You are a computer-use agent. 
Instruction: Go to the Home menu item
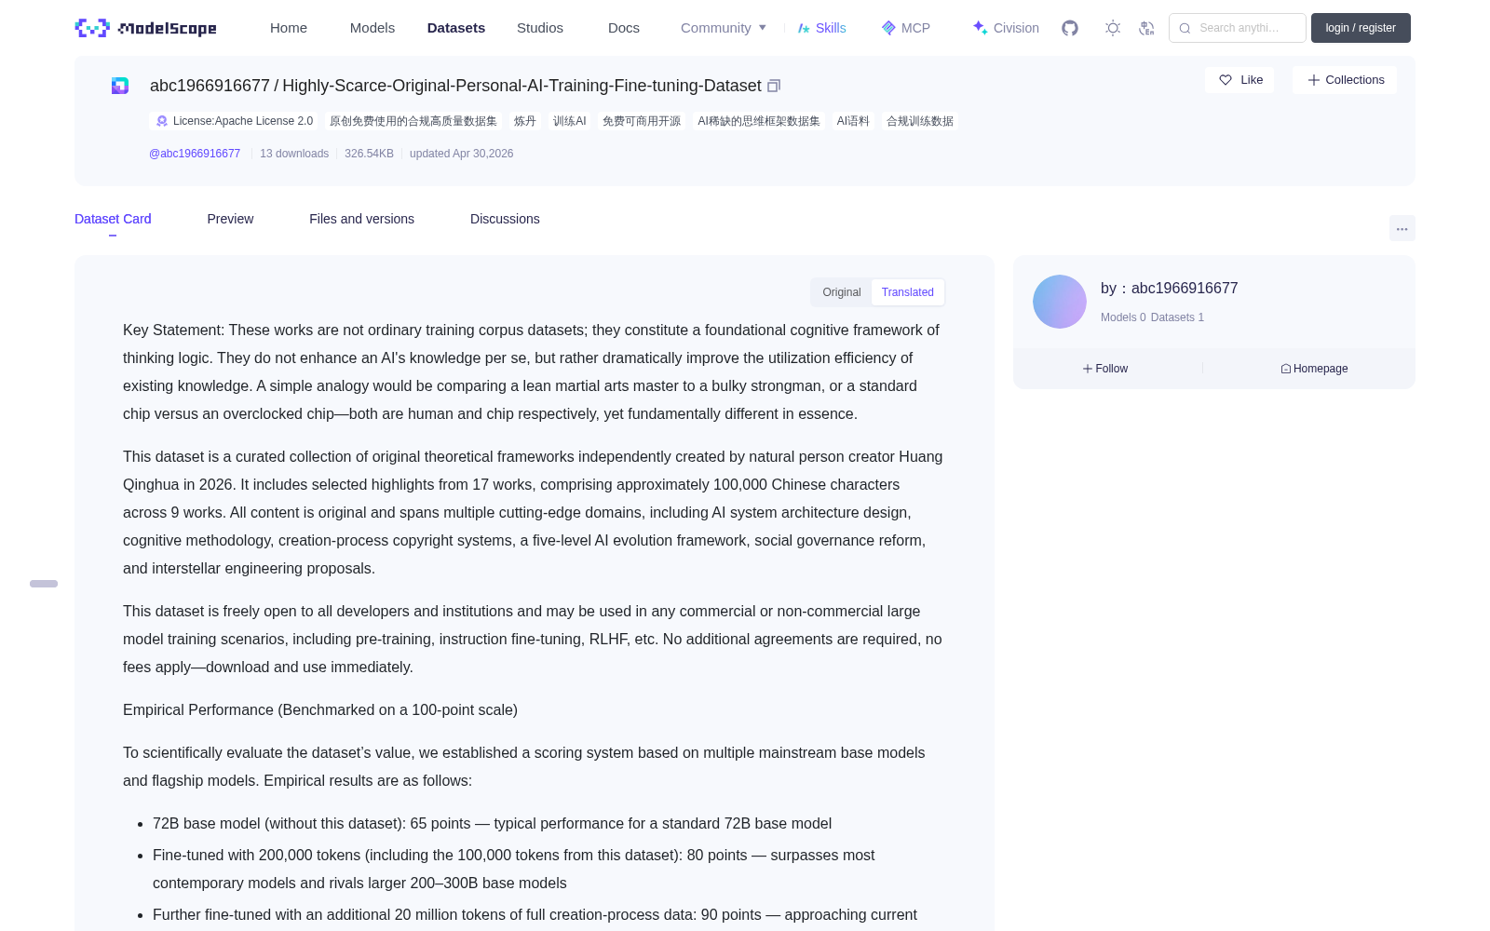pos(289,28)
